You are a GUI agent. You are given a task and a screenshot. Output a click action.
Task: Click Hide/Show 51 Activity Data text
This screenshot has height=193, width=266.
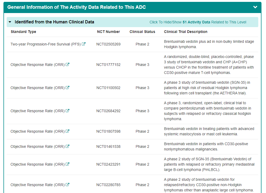click(198, 22)
